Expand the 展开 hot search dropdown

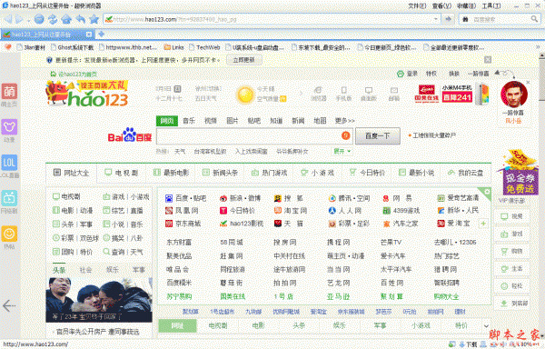tap(342, 152)
